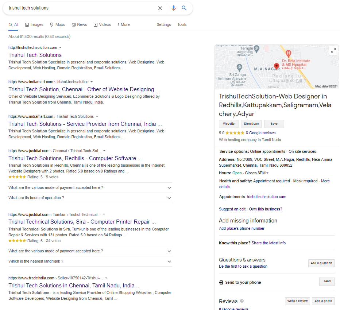Image resolution: width=340 pixels, height=310 pixels.
Task: Open Service Provider from Chennai, India result
Action: [85, 124]
